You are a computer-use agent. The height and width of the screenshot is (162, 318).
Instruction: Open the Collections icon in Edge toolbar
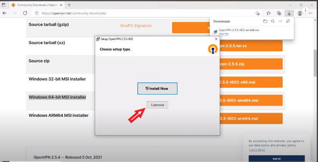point(279,13)
